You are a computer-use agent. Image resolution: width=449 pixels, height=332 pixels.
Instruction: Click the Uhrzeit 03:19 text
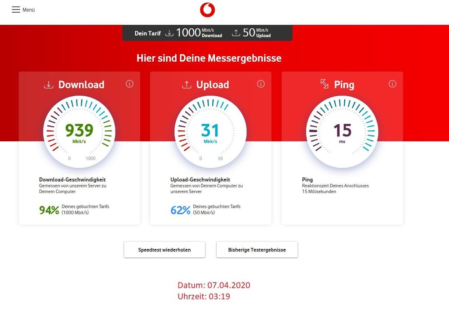click(x=204, y=296)
